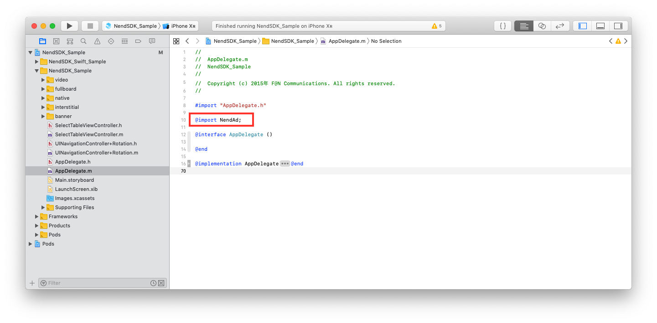Show the debug navigator
Viewport: 657px width, 323px height.
click(124, 41)
